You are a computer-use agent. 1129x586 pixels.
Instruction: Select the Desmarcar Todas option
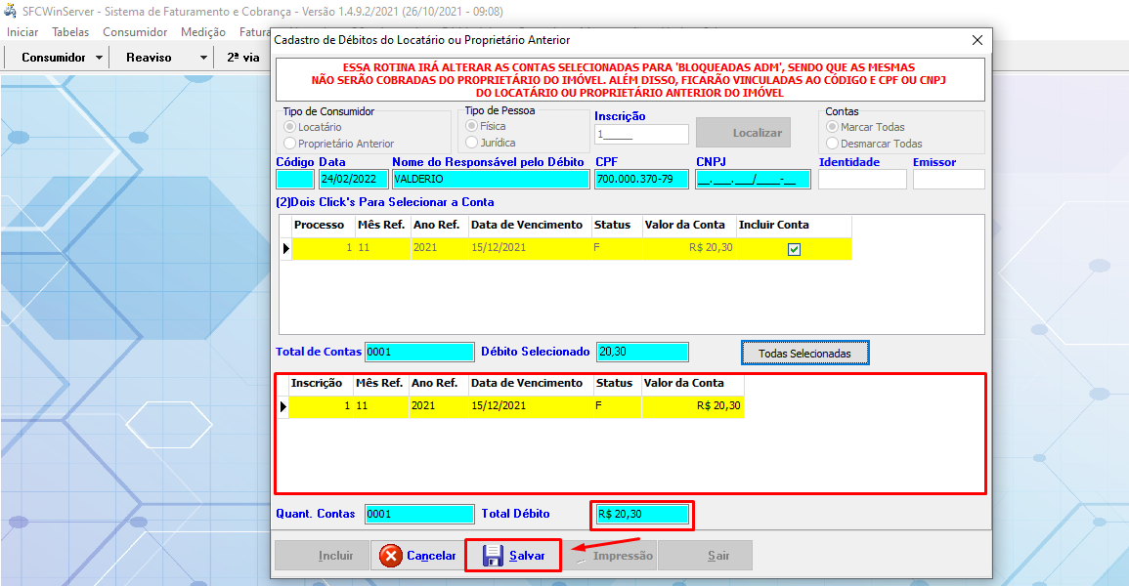[x=832, y=144]
